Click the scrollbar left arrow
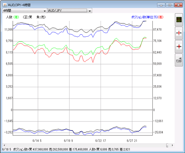 [x=4, y=145]
